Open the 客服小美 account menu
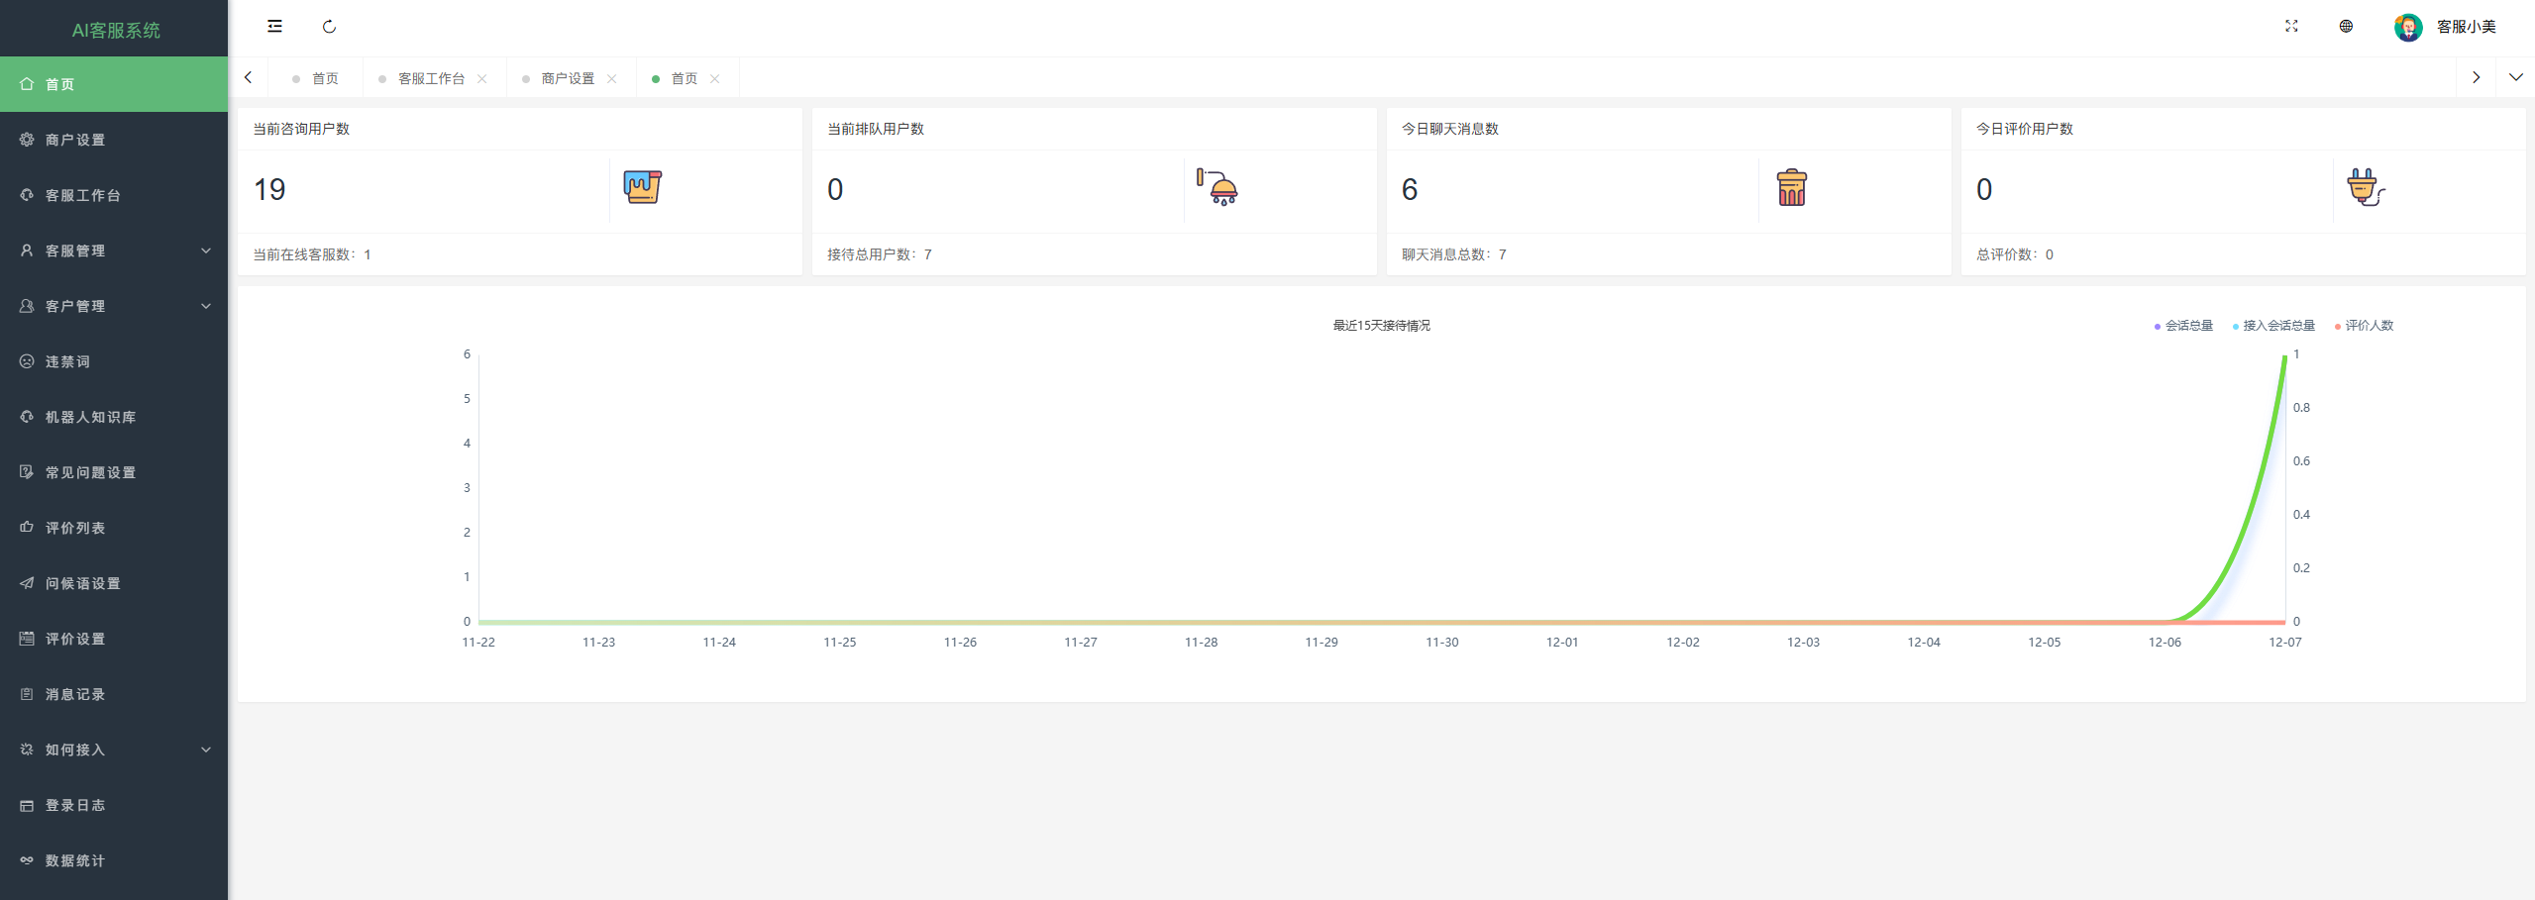The width and height of the screenshot is (2535, 900). tap(2466, 27)
